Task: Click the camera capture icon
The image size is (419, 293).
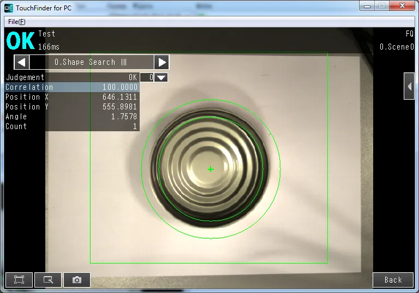Action: (77, 280)
